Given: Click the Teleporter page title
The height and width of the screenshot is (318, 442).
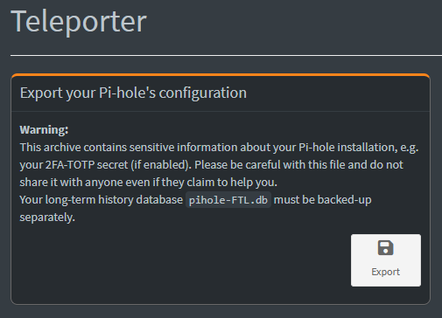Looking at the screenshot, I should tap(79, 21).
